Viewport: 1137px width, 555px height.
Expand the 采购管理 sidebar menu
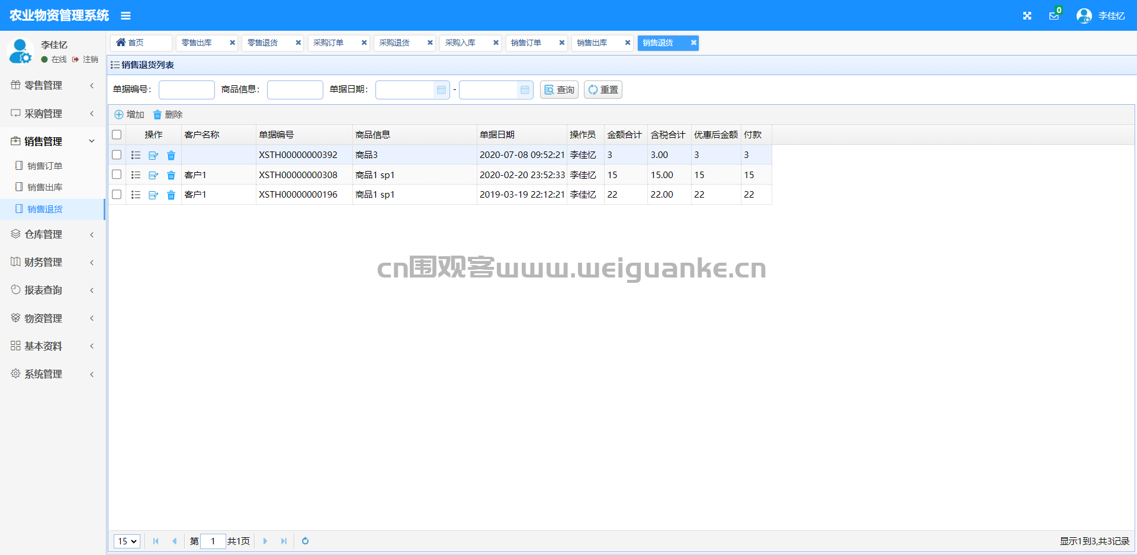coord(53,114)
